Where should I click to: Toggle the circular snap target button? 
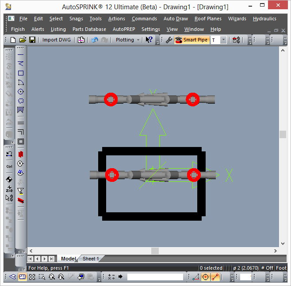(206, 277)
